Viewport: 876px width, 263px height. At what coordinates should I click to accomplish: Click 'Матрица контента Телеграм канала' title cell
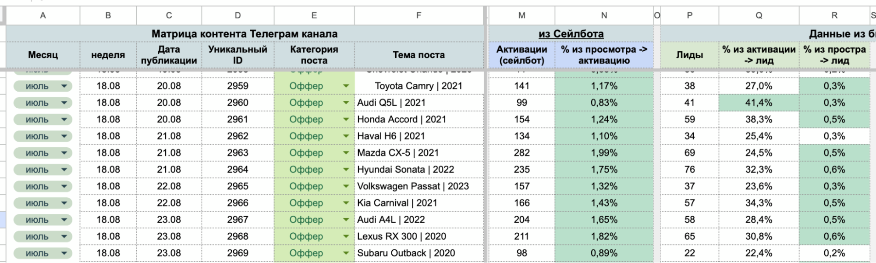[245, 34]
